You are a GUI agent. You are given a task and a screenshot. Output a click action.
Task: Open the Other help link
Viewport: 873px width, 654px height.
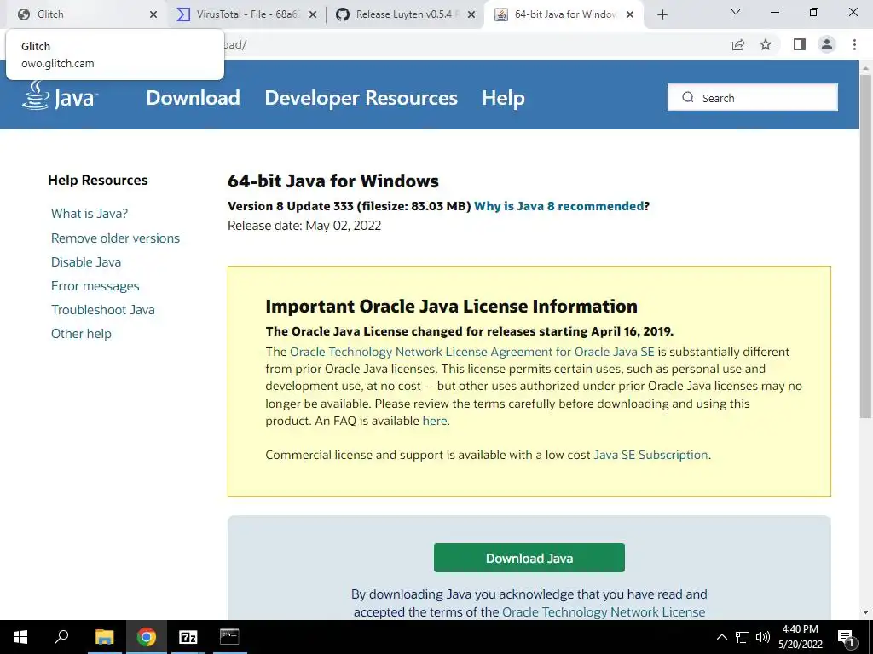pos(81,334)
